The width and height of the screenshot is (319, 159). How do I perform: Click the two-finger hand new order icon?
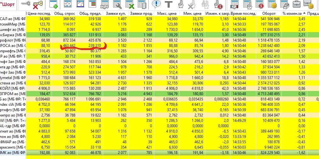[181, 4]
